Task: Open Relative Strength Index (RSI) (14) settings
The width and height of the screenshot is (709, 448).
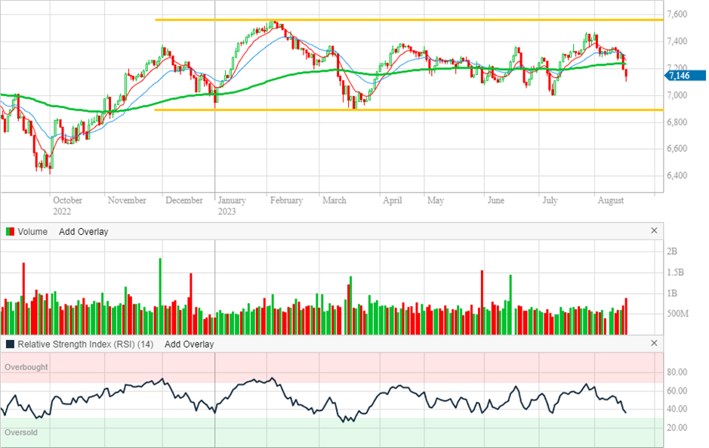Action: pyautogui.click(x=85, y=344)
